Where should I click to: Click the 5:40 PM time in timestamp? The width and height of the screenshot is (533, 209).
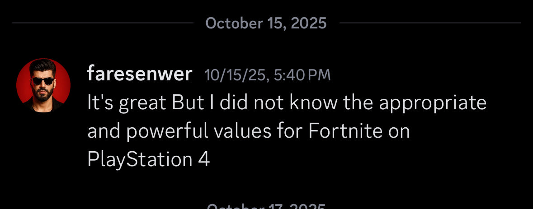click(302, 75)
